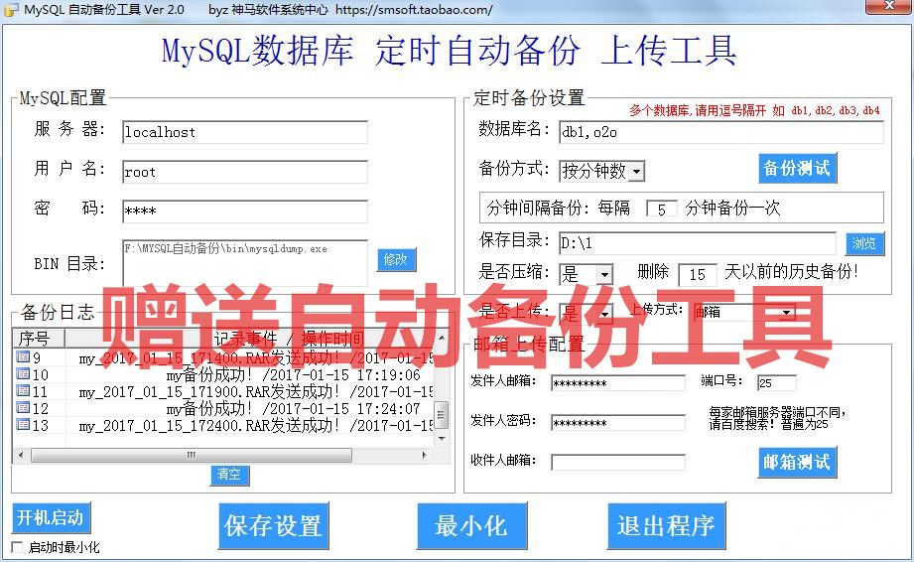Close the window with the X button
The image size is (914, 562).
coord(889,6)
